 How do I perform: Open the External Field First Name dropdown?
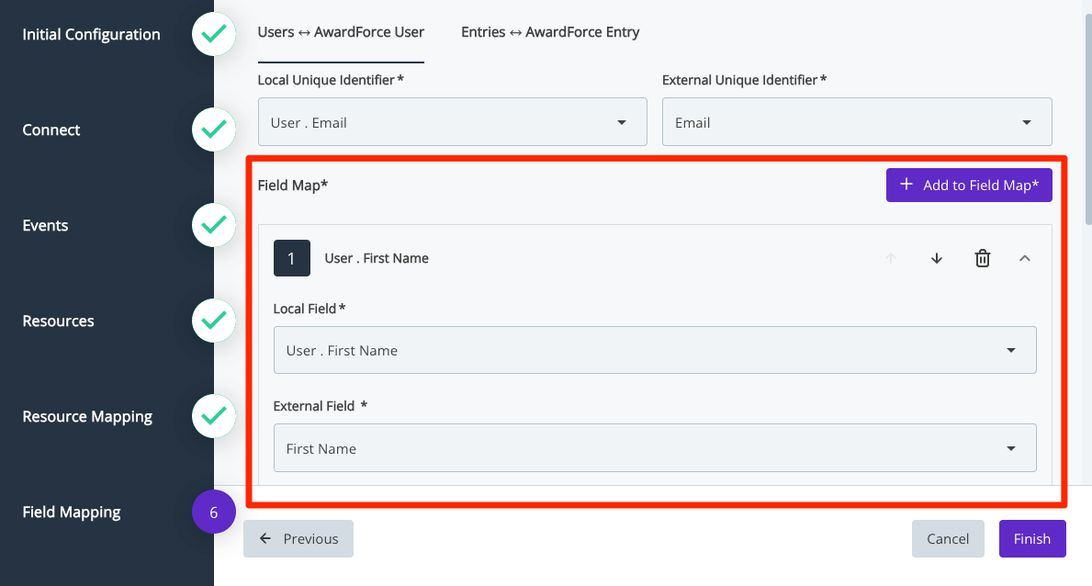coord(655,448)
